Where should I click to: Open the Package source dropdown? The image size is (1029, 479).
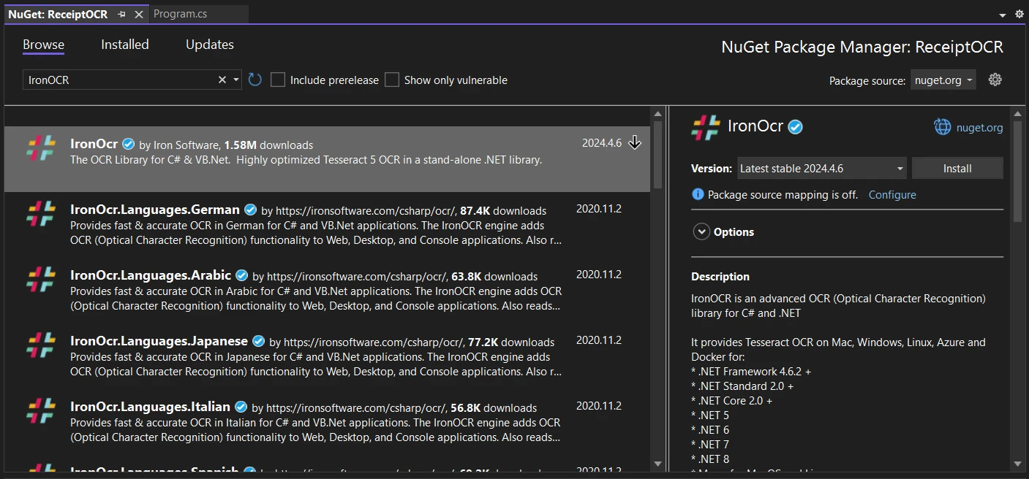tap(943, 80)
